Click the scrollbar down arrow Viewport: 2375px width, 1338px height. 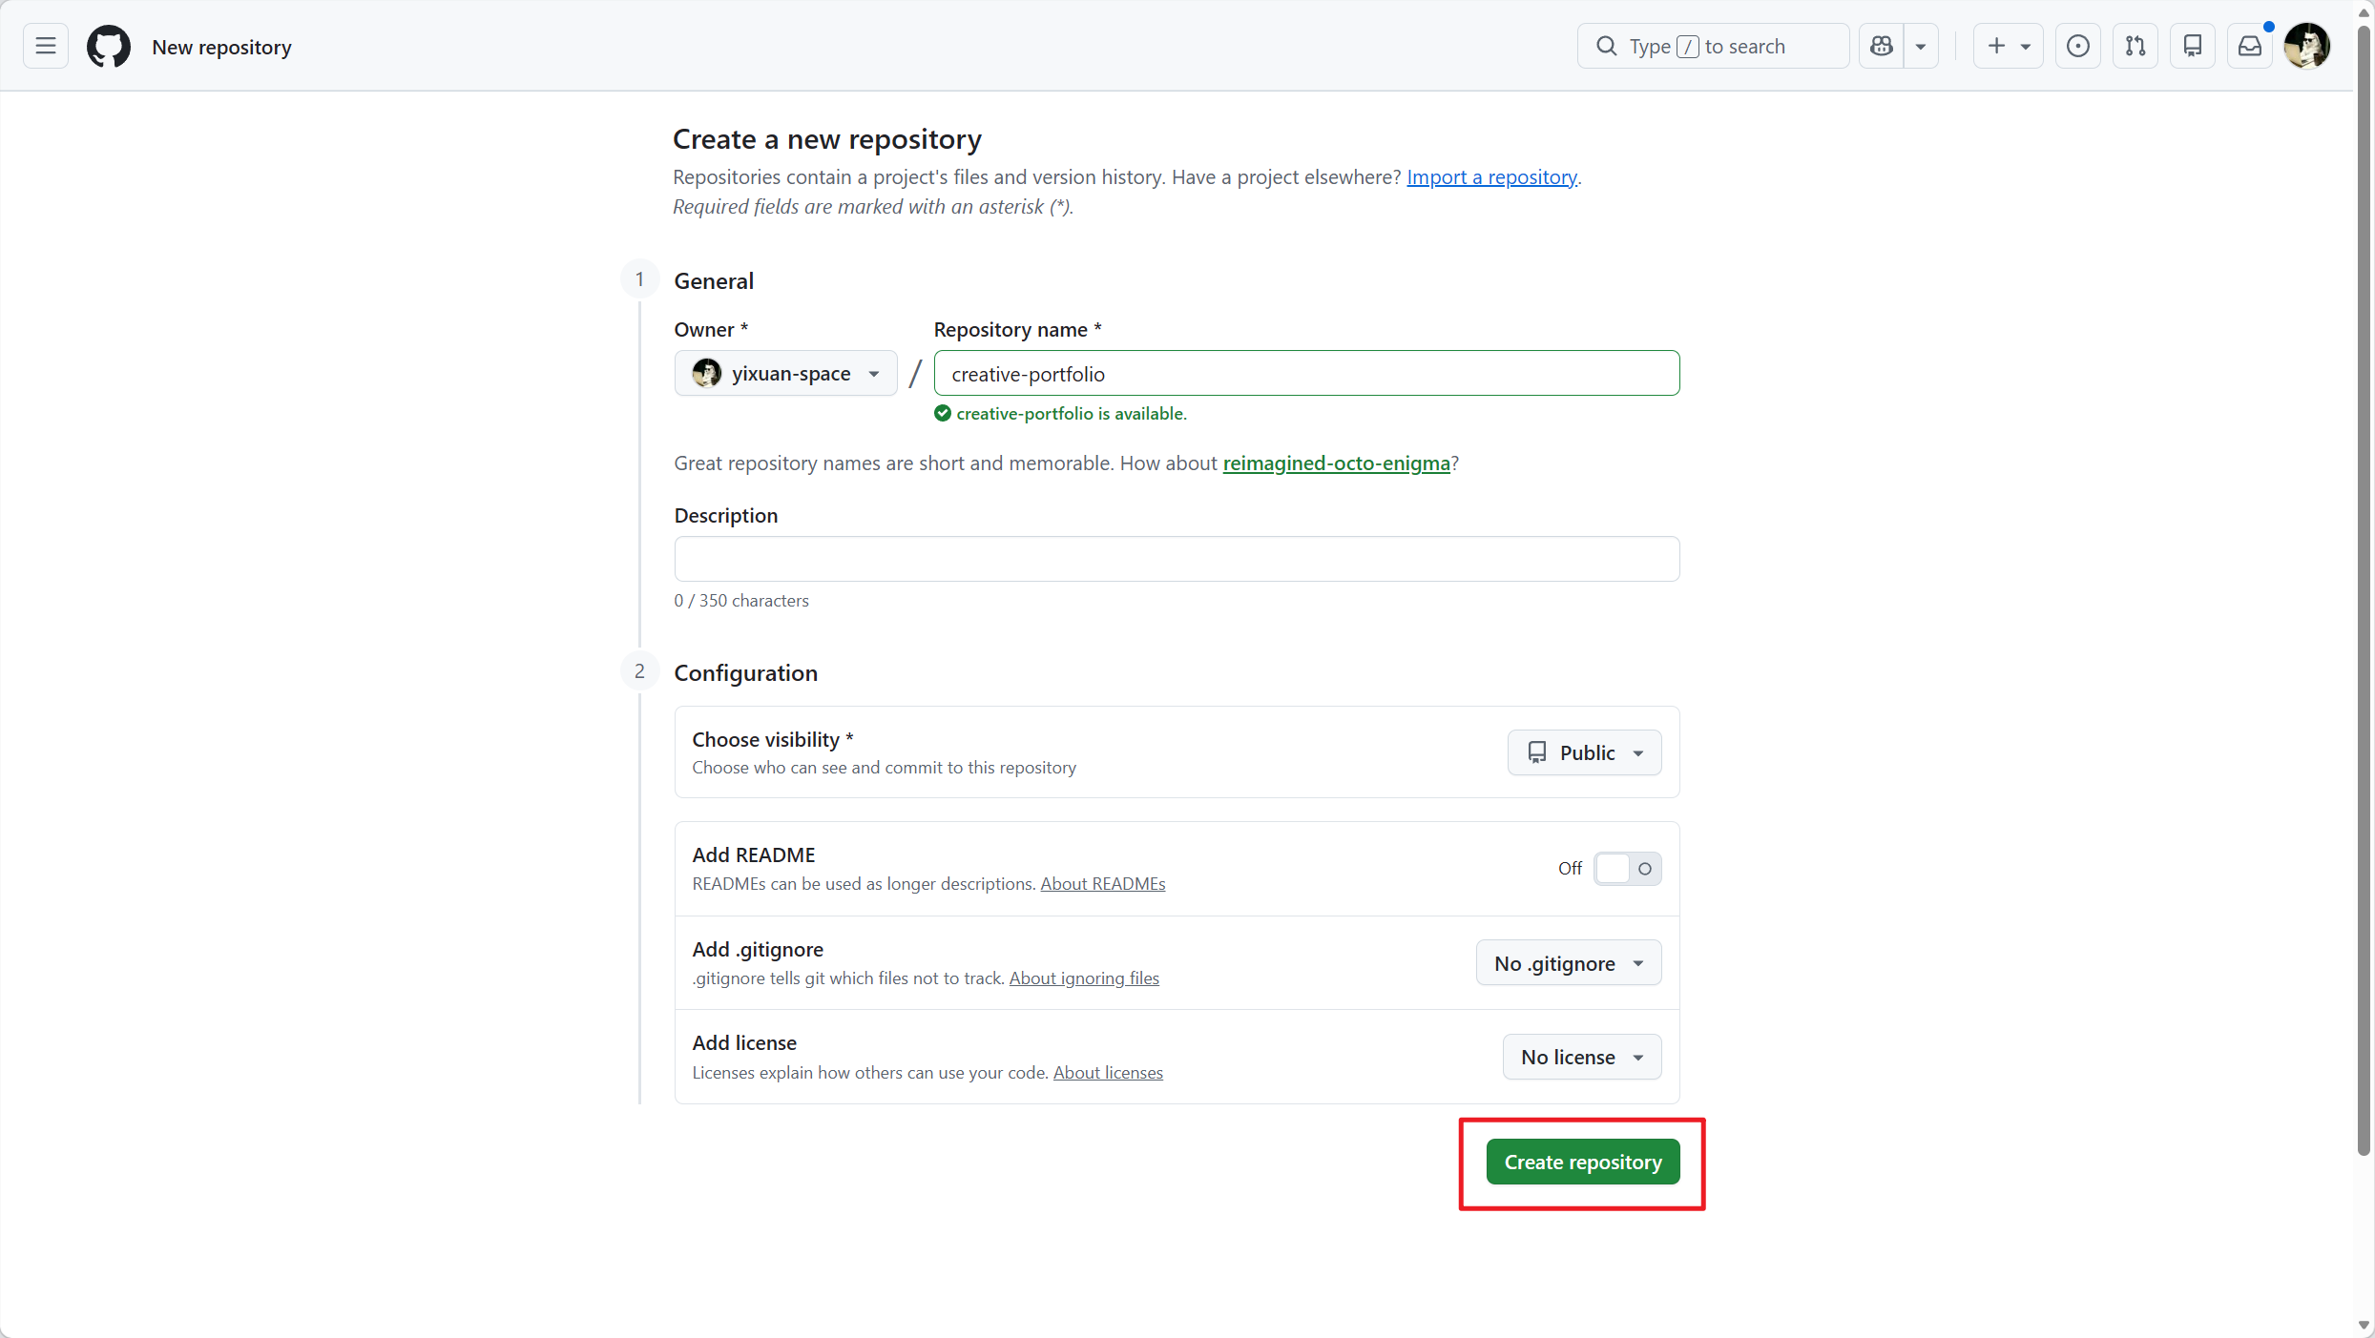click(2364, 1326)
